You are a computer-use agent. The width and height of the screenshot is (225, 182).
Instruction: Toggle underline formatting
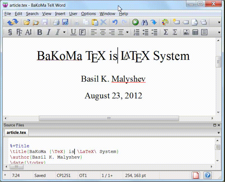73,32
